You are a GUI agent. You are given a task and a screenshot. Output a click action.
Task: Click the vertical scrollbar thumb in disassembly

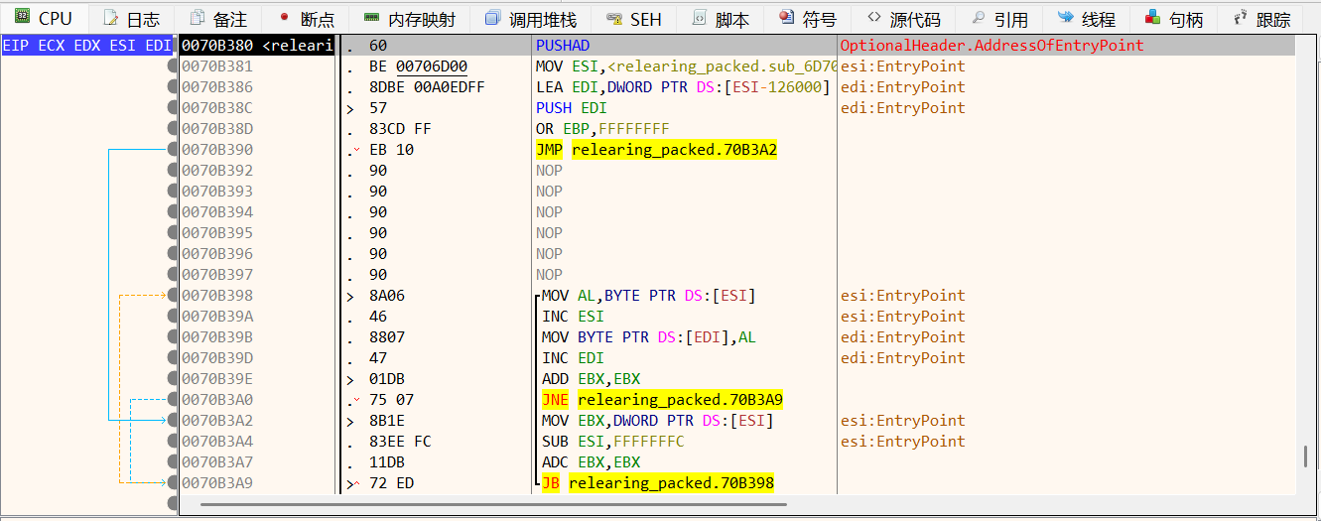1306,456
